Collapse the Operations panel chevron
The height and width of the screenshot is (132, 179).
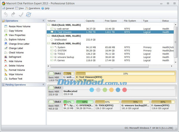click(x=43, y=21)
